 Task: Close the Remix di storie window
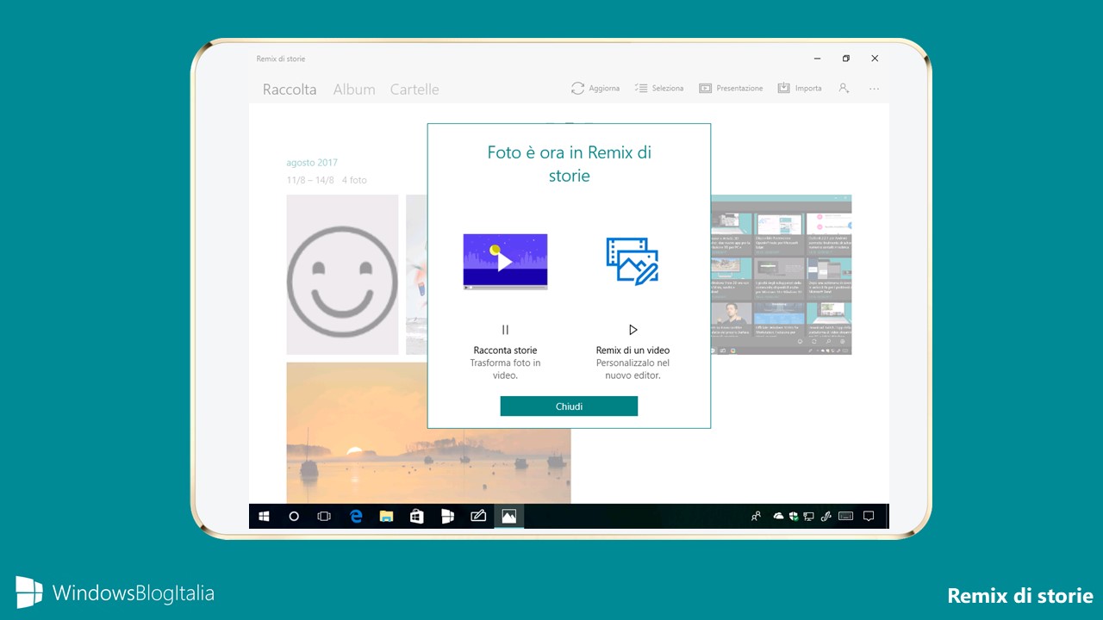coord(875,59)
